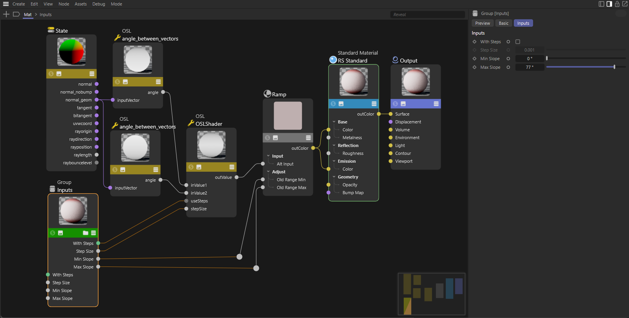Viewport: 629px width, 318px height.
Task: Toggle Min Slope keyframe diamond
Action: tap(475, 59)
